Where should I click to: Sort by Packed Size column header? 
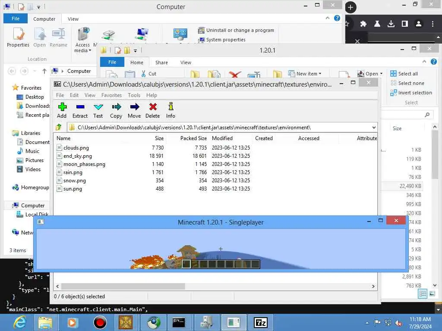point(193,138)
